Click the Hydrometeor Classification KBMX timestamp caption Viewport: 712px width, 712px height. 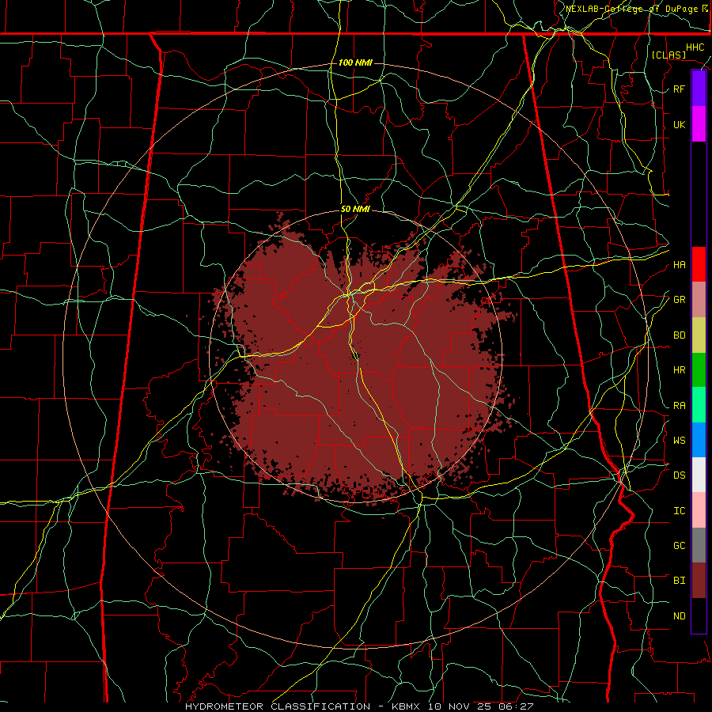pos(359,706)
